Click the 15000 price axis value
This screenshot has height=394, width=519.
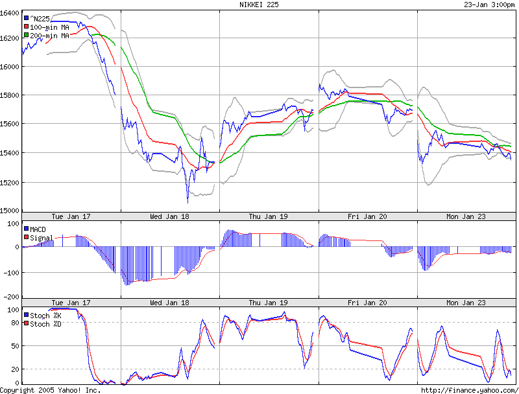tap(10, 211)
